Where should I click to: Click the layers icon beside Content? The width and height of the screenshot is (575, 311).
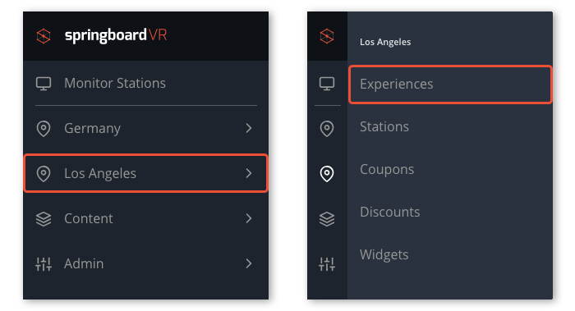click(x=44, y=219)
